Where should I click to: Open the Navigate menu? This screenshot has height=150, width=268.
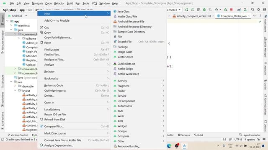coord(37,3)
